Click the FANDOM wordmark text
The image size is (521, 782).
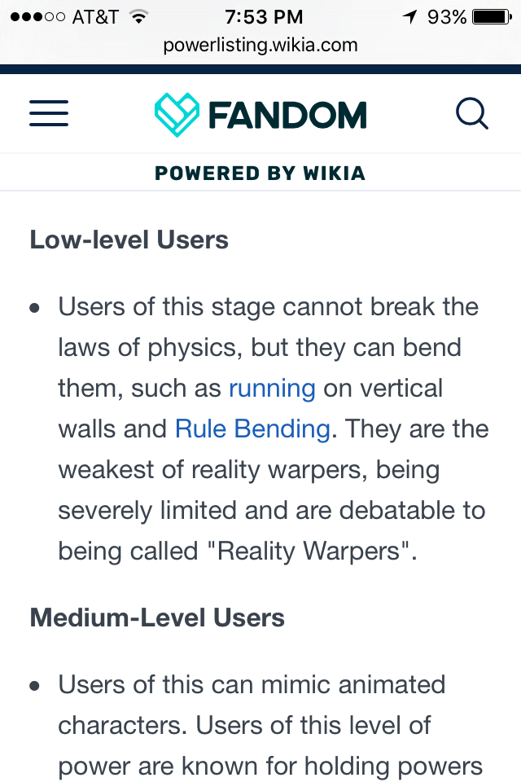point(287,115)
